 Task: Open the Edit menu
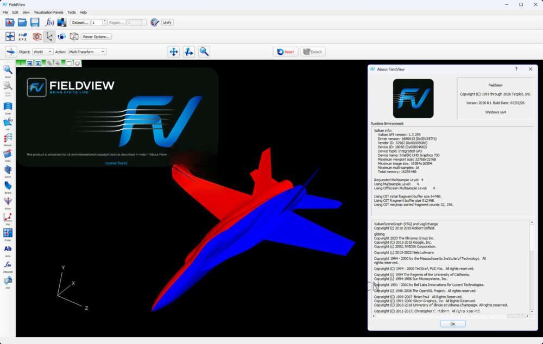[15, 12]
